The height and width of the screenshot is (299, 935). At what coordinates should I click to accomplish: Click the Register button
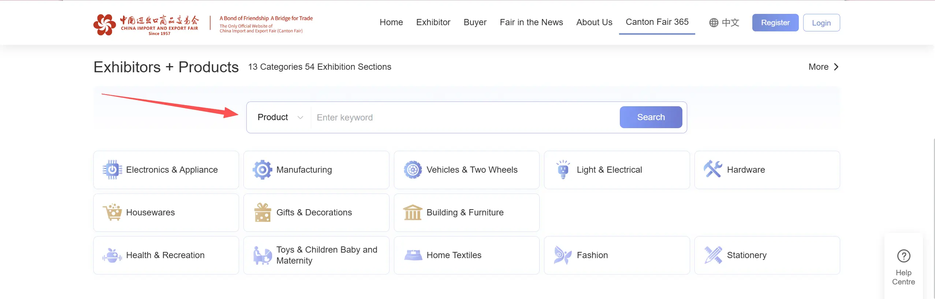tap(775, 23)
